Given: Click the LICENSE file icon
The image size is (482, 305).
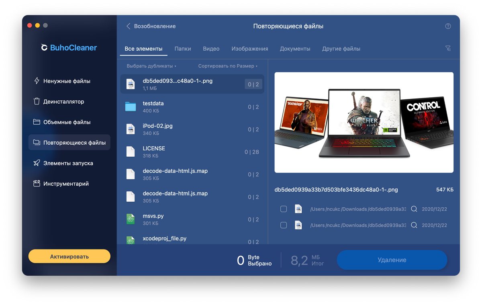Looking at the screenshot, I should click(x=131, y=151).
